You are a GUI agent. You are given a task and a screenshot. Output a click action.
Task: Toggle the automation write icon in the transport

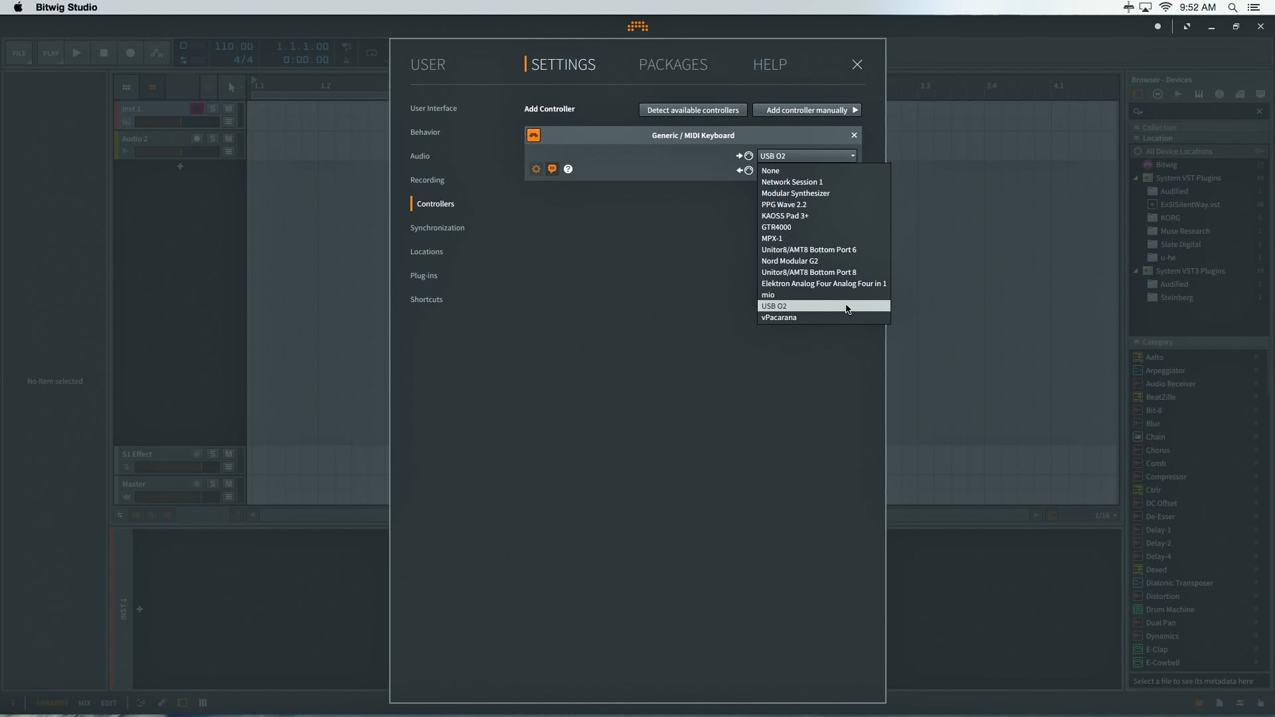click(157, 53)
